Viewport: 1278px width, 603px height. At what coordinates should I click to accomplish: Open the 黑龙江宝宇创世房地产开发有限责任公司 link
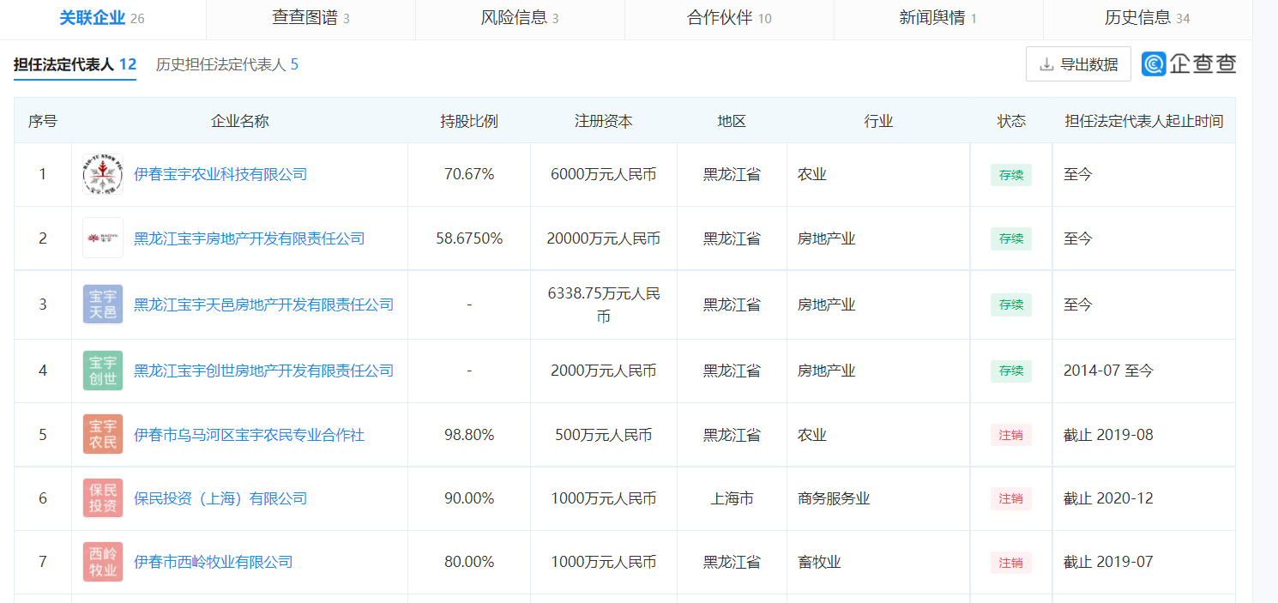[264, 371]
